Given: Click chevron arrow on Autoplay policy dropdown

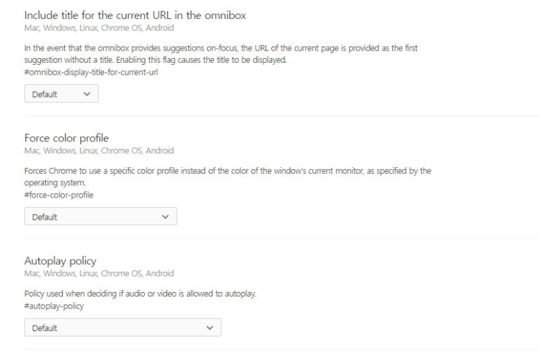Looking at the screenshot, I should pyautogui.click(x=210, y=328).
